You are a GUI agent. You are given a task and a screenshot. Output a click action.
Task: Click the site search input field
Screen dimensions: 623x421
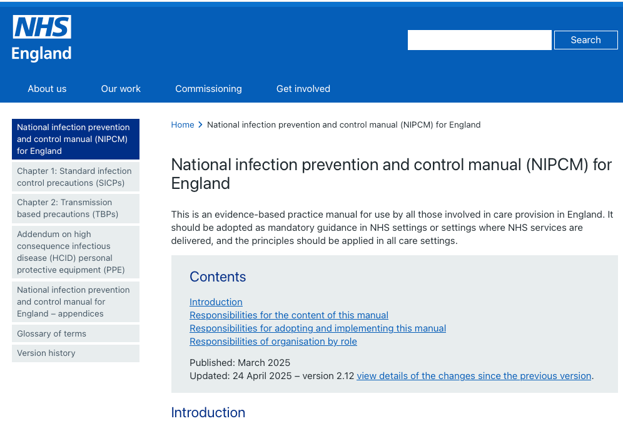click(x=479, y=40)
